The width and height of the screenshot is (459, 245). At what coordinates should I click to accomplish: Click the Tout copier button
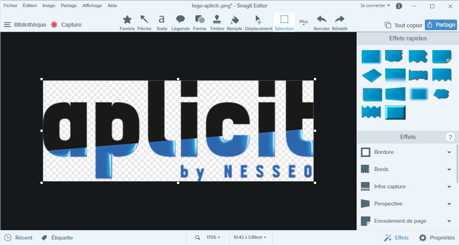[x=403, y=25]
